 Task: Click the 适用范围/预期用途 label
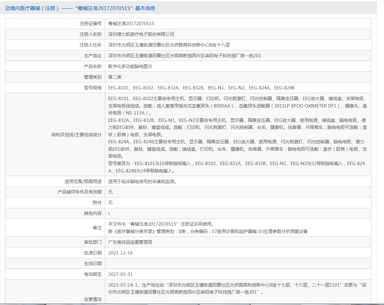pyautogui.click(x=83, y=182)
